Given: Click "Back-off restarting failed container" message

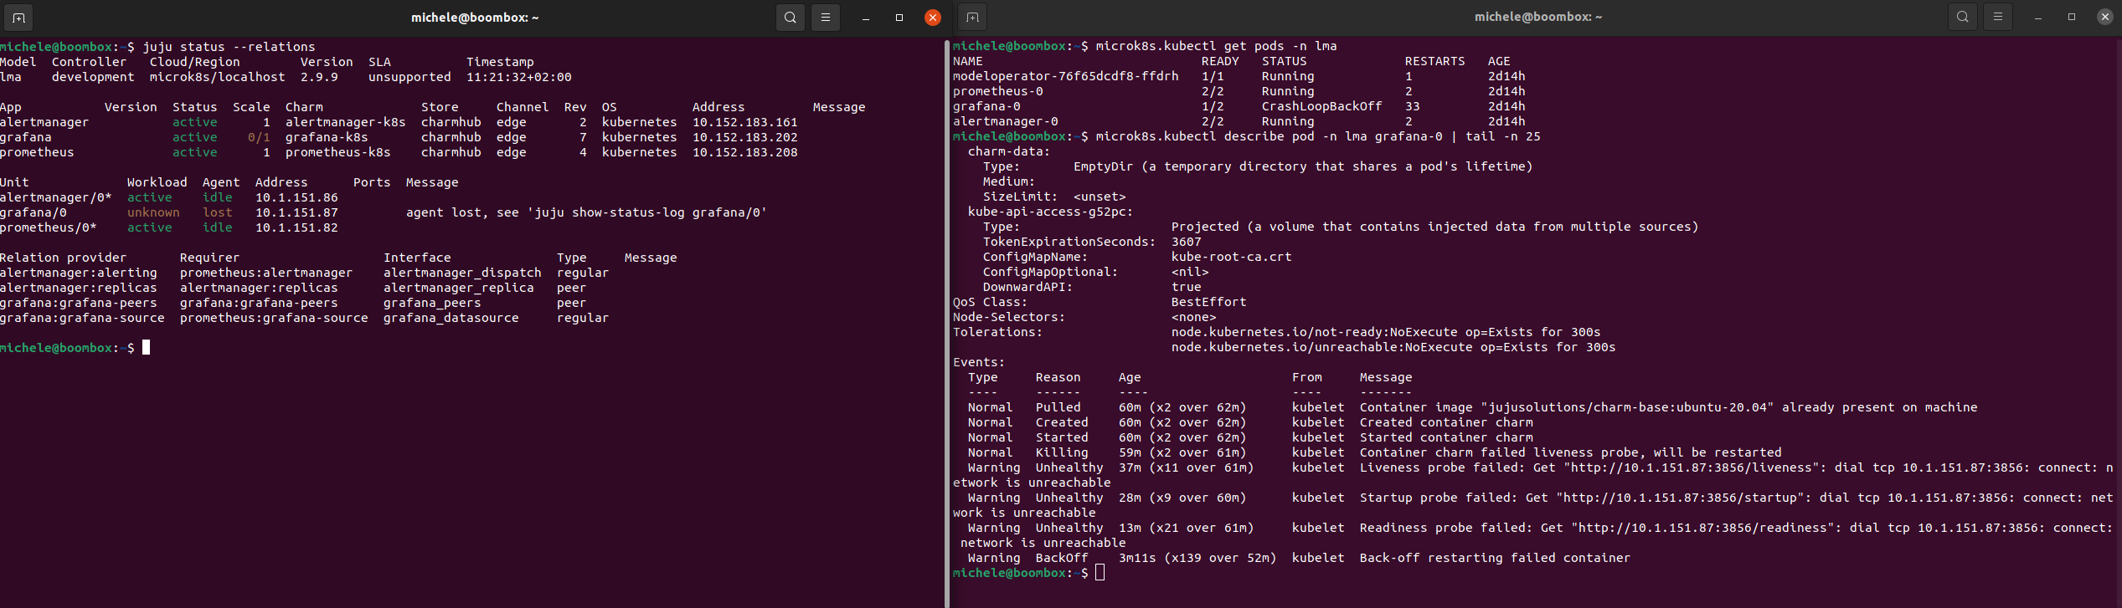Looking at the screenshot, I should [x=1495, y=558].
